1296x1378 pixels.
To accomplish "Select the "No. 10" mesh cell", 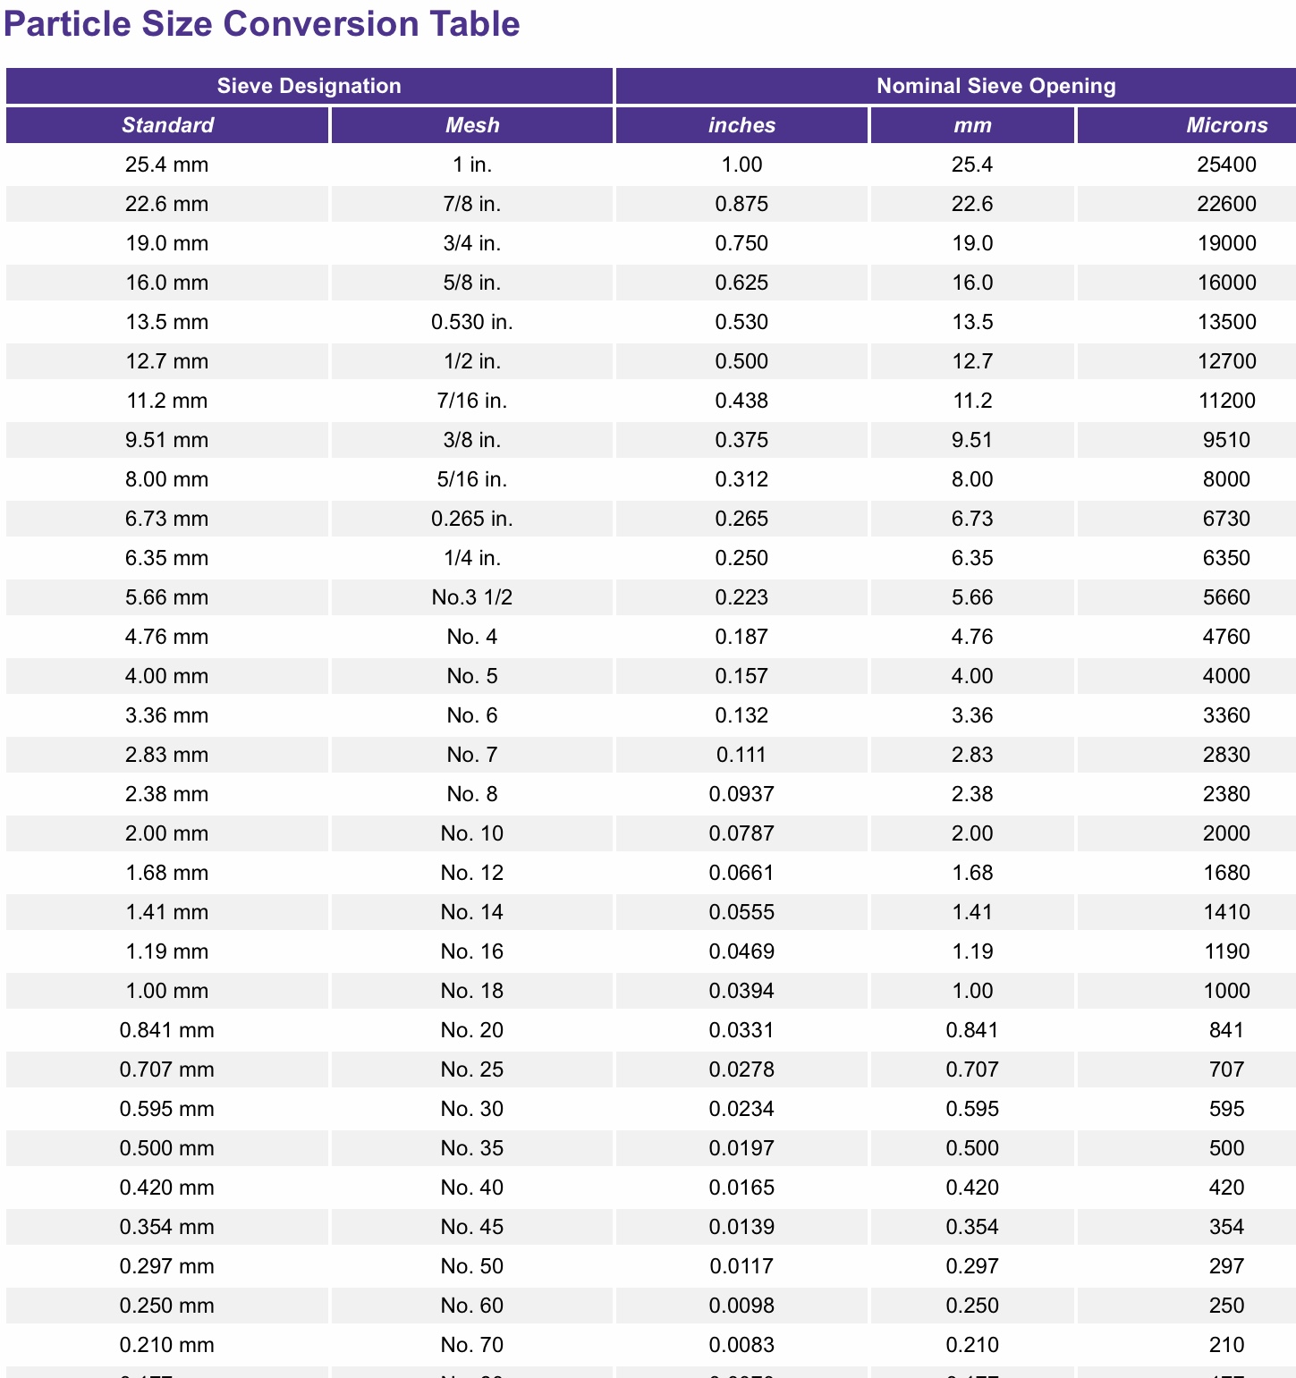I will tap(472, 833).
